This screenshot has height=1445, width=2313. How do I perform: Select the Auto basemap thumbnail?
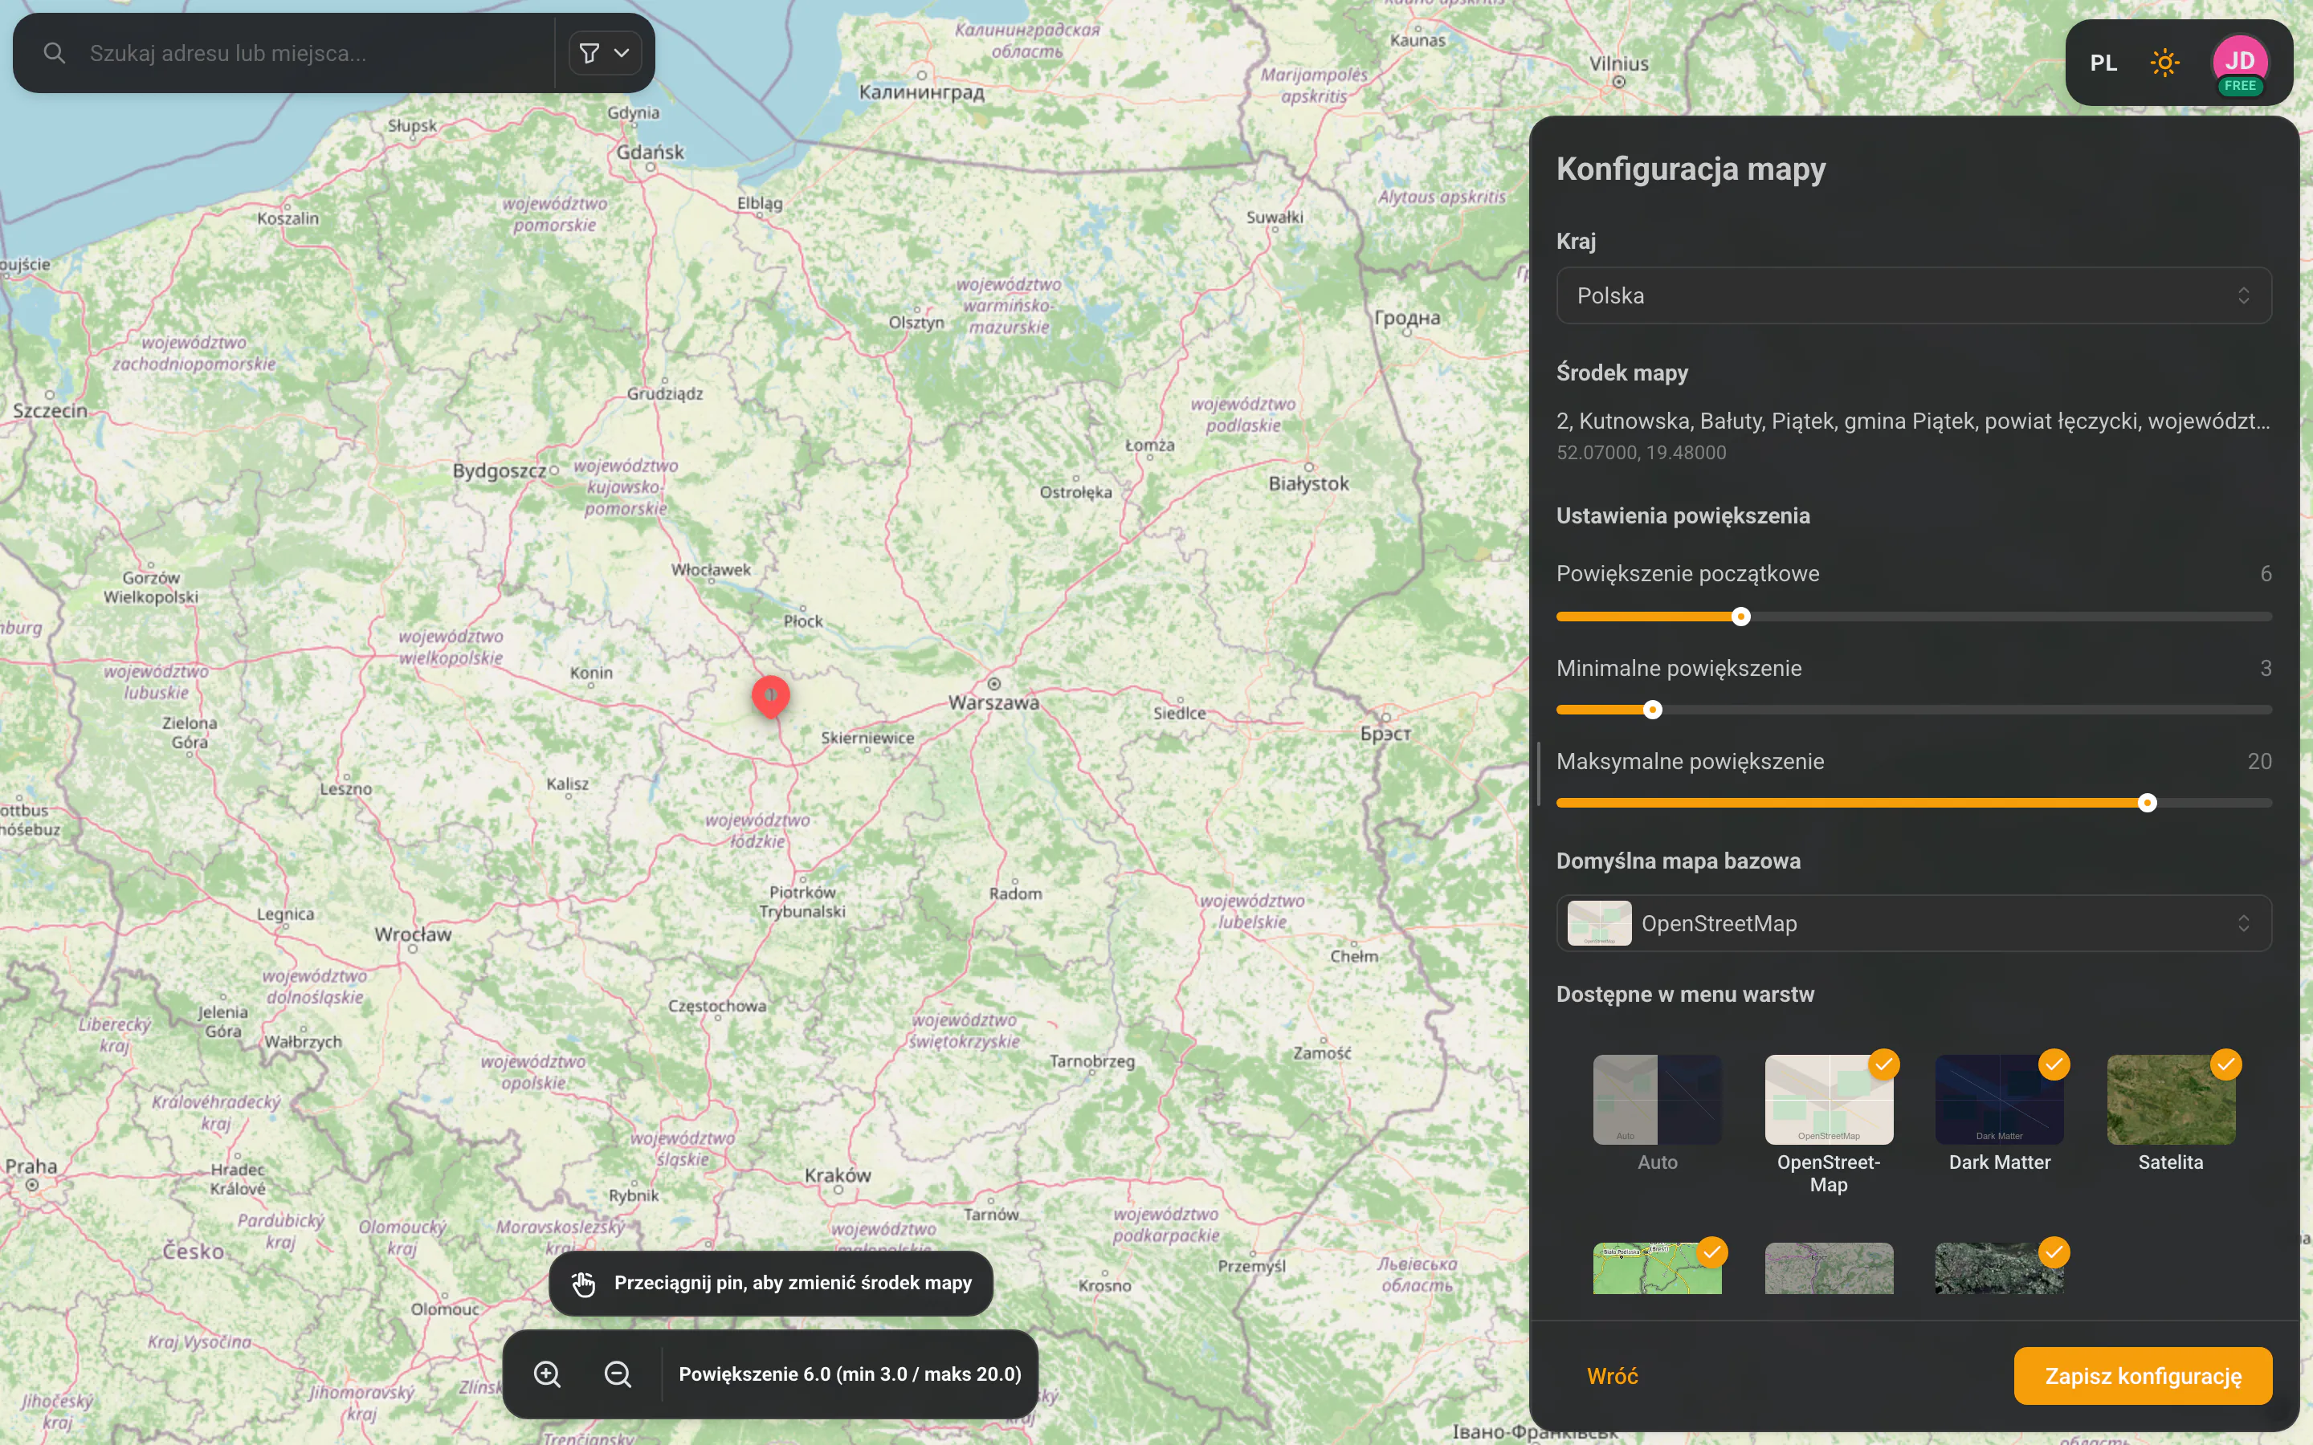pyautogui.click(x=1656, y=1099)
